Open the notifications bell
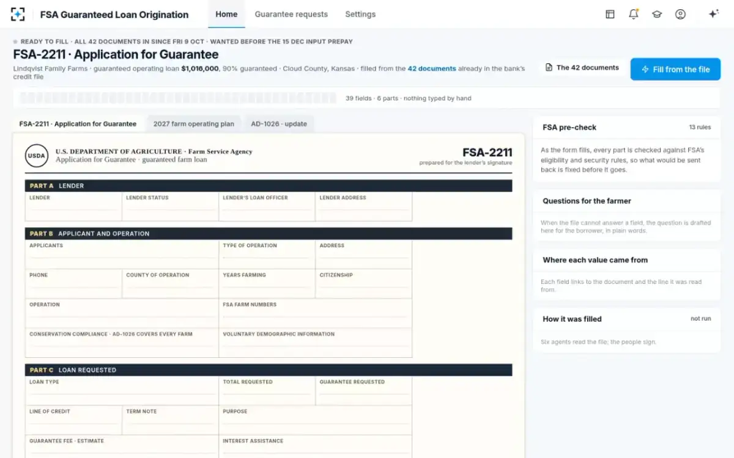Viewport: 734px width, 458px height. tap(634, 14)
